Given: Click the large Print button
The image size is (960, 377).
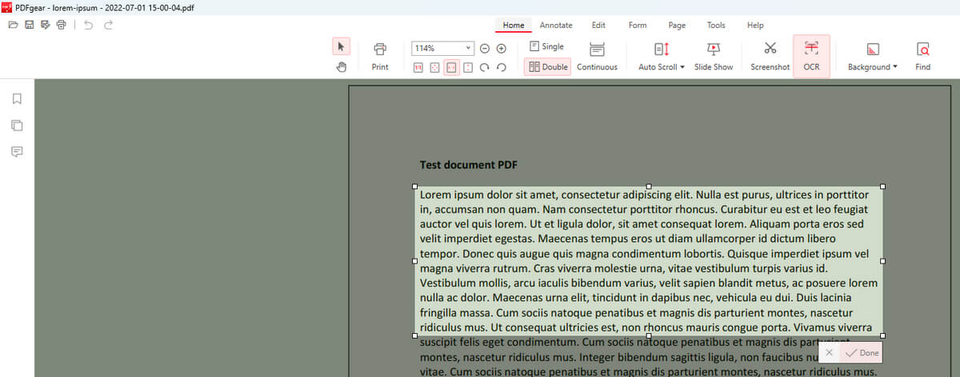Looking at the screenshot, I should [x=380, y=57].
